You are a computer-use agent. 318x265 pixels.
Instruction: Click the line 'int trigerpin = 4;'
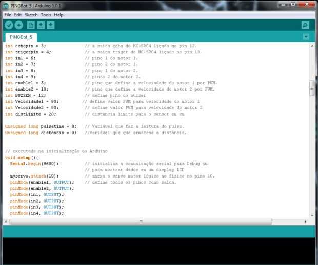tap(28, 52)
